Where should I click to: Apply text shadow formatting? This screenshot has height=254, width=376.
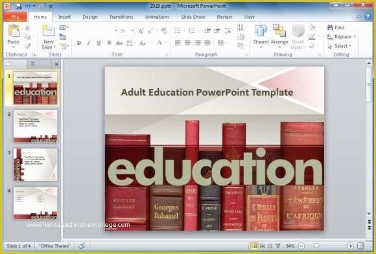click(x=109, y=43)
